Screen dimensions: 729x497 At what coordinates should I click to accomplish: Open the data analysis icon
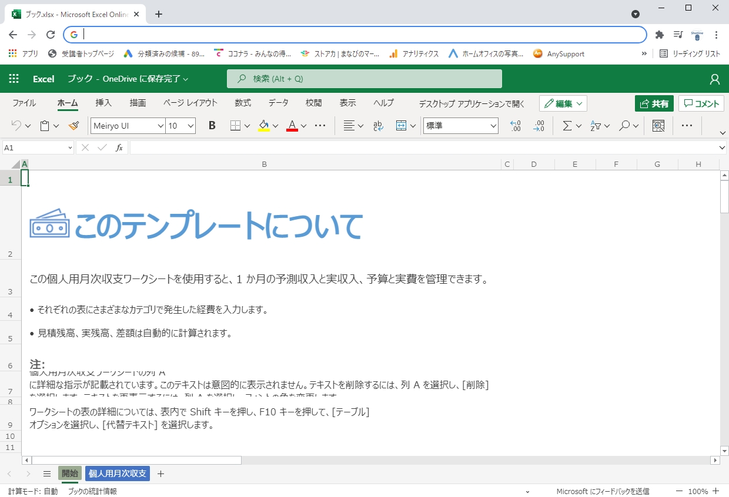tap(658, 125)
